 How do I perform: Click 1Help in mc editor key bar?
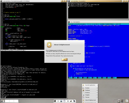click(70, 78)
